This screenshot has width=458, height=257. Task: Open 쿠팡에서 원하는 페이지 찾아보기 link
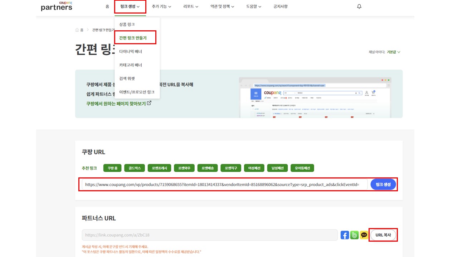pos(118,104)
